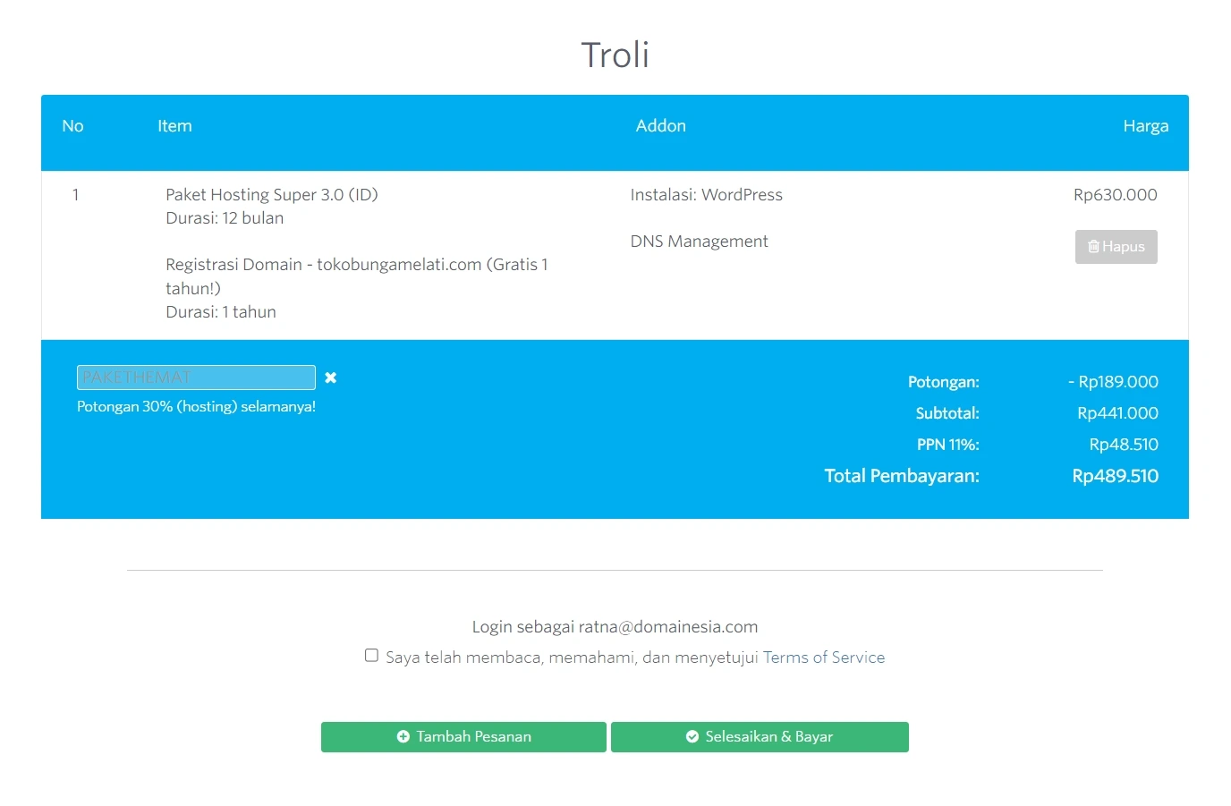Viewport: 1231px width, 806px height.
Task: Click the Troli page heading
Action: pyautogui.click(x=615, y=55)
